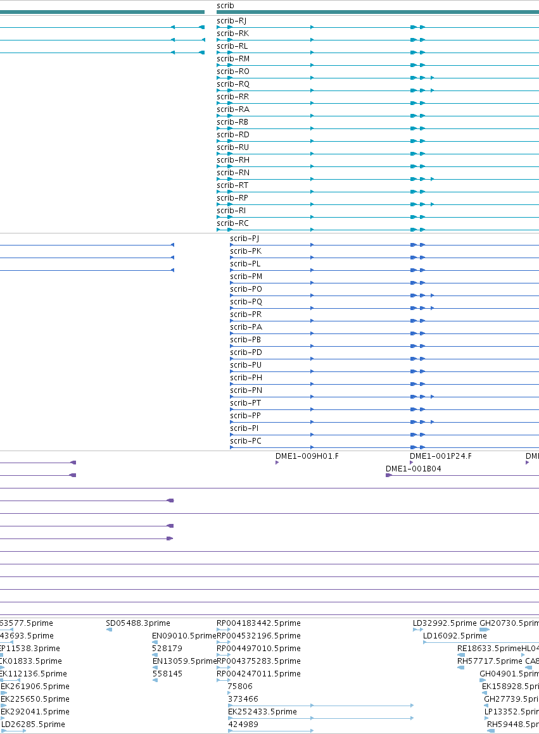539x734 pixels.
Task: Select the scrib-PO protein label
Action: [x=246, y=289]
